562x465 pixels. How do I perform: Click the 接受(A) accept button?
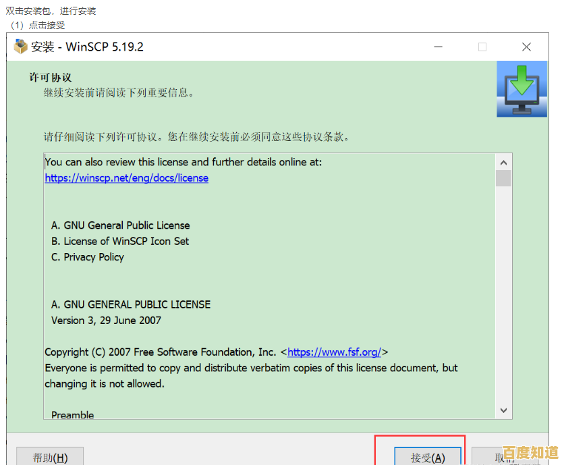(428, 456)
